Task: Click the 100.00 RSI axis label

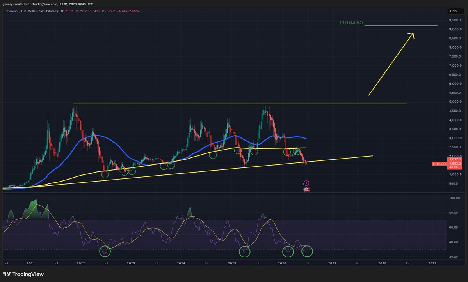Action: (x=454, y=198)
